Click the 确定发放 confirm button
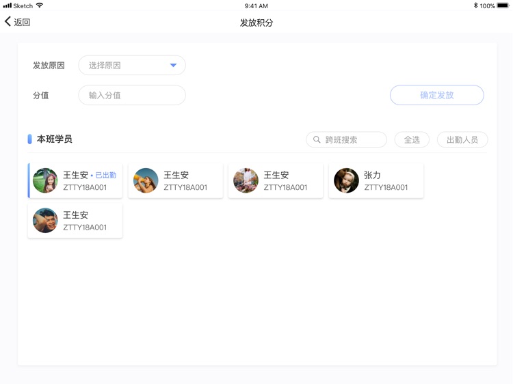 (x=437, y=95)
